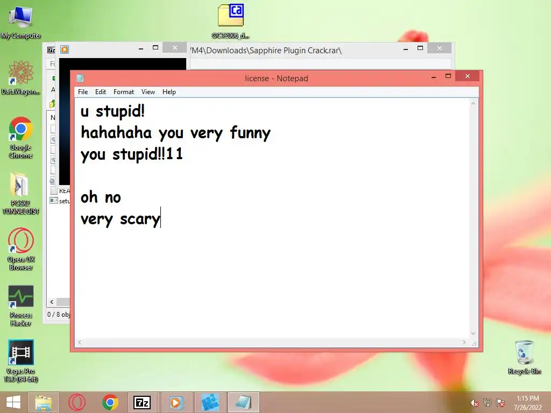Maximize the media player window
Image resolution: width=551 pixels, height=413 pixels.
coord(156,48)
